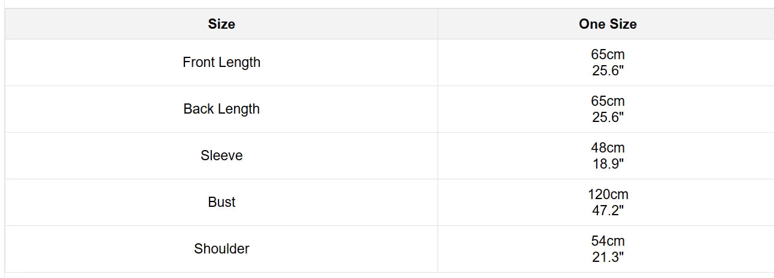Select the 47.2" Bust measurement

click(608, 210)
